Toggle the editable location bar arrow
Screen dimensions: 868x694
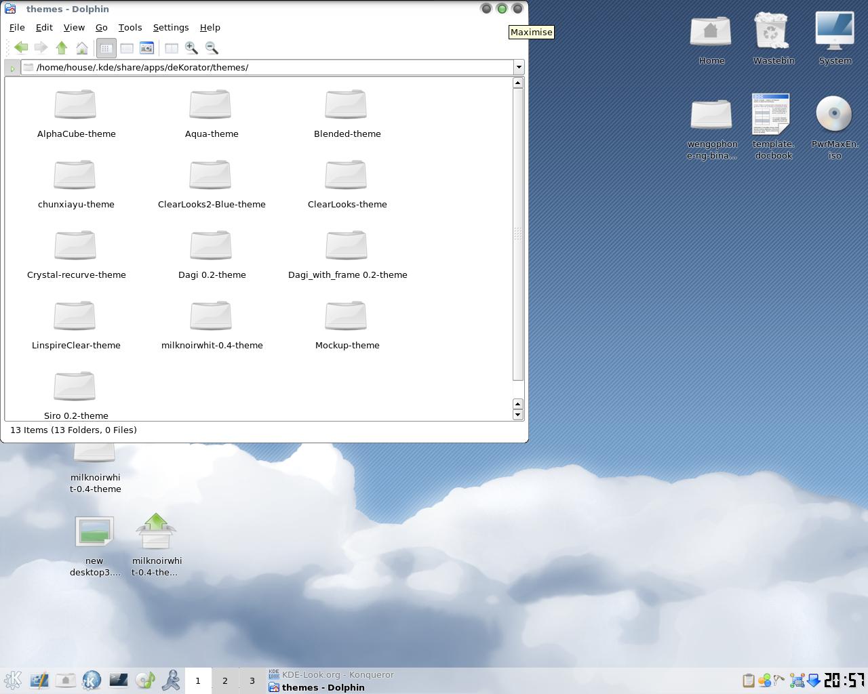[x=12, y=68]
